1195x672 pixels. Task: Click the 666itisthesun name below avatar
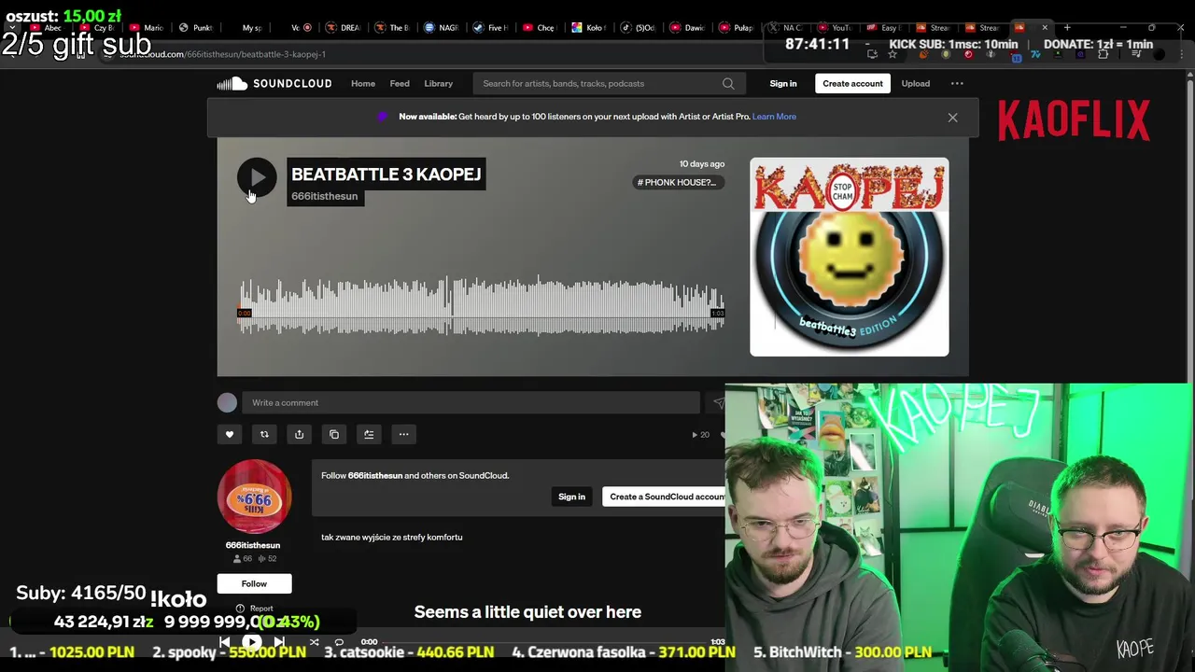(x=252, y=545)
